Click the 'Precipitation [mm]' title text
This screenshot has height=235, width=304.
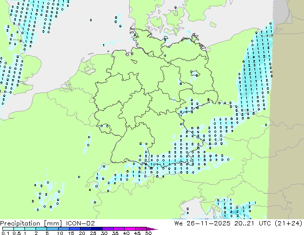[31, 223]
